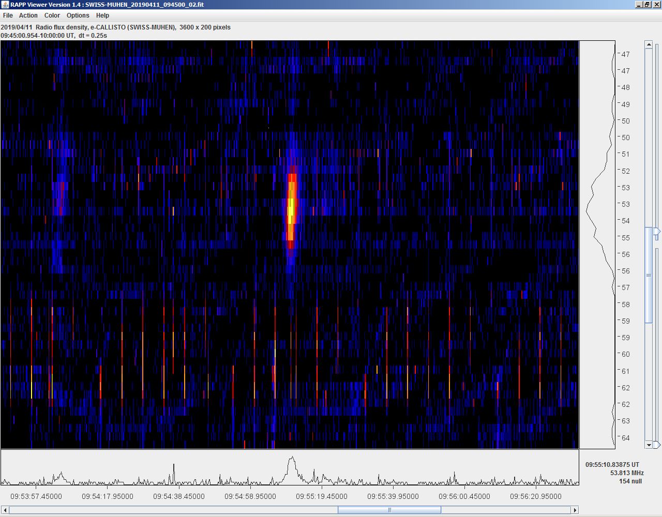Viewport: 662px width, 517px height.
Task: Click the 154 null value readout
Action: (630, 481)
